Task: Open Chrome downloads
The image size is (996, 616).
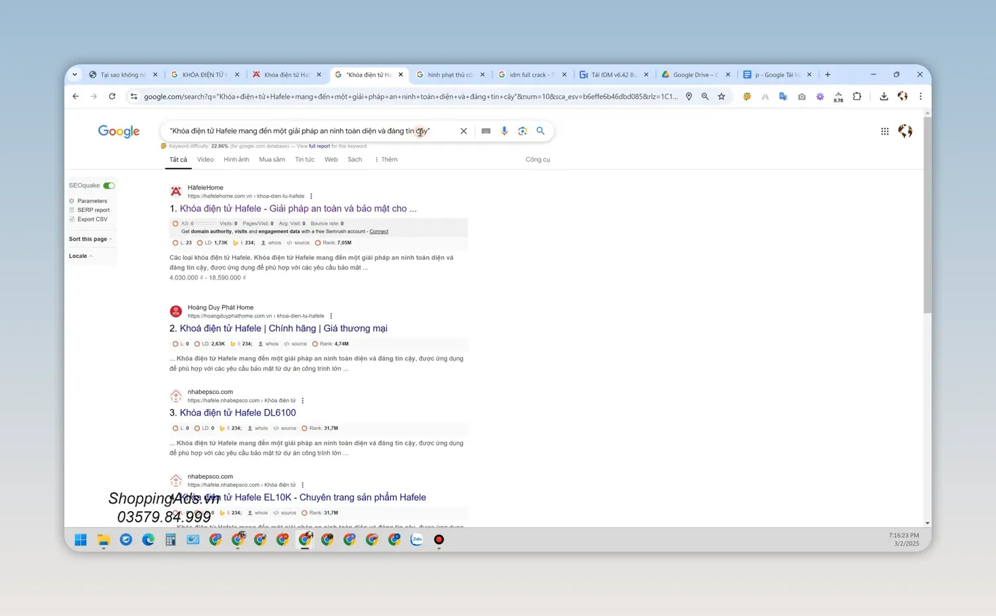Action: [884, 96]
